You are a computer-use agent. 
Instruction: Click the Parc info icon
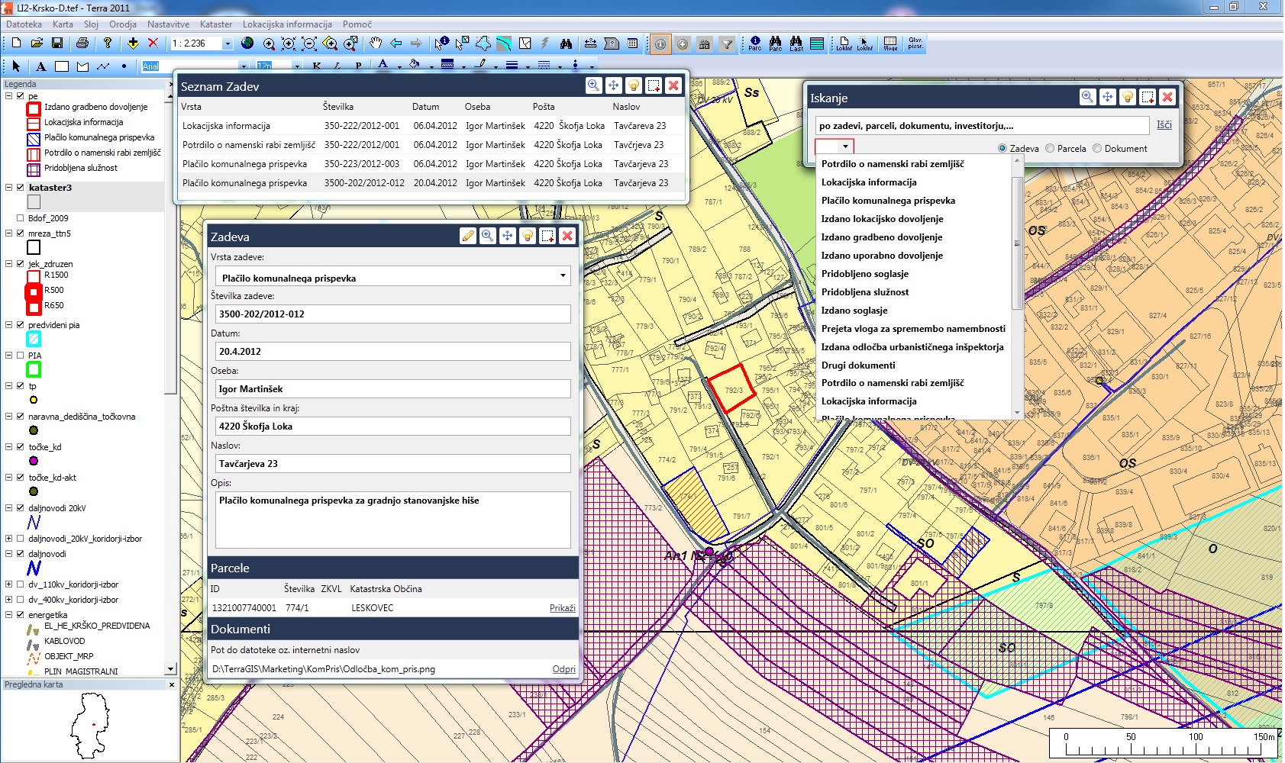tap(754, 43)
